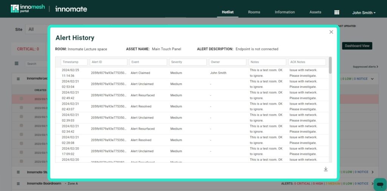This screenshot has width=387, height=191.
Task: Click the Alert History title
Action: [75, 38]
